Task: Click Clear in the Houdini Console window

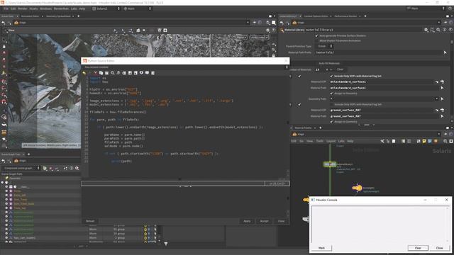Action: coord(418,248)
